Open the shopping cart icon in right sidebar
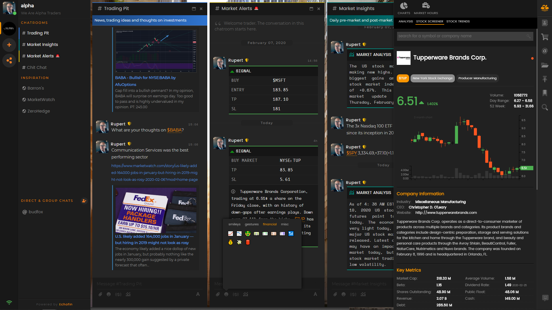The height and width of the screenshot is (310, 552). tap(545, 37)
